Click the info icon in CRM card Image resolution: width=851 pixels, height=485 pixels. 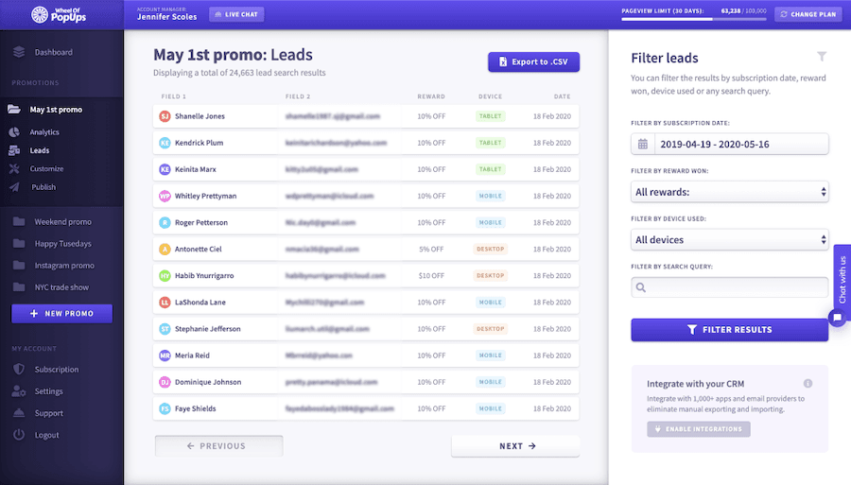tap(808, 384)
